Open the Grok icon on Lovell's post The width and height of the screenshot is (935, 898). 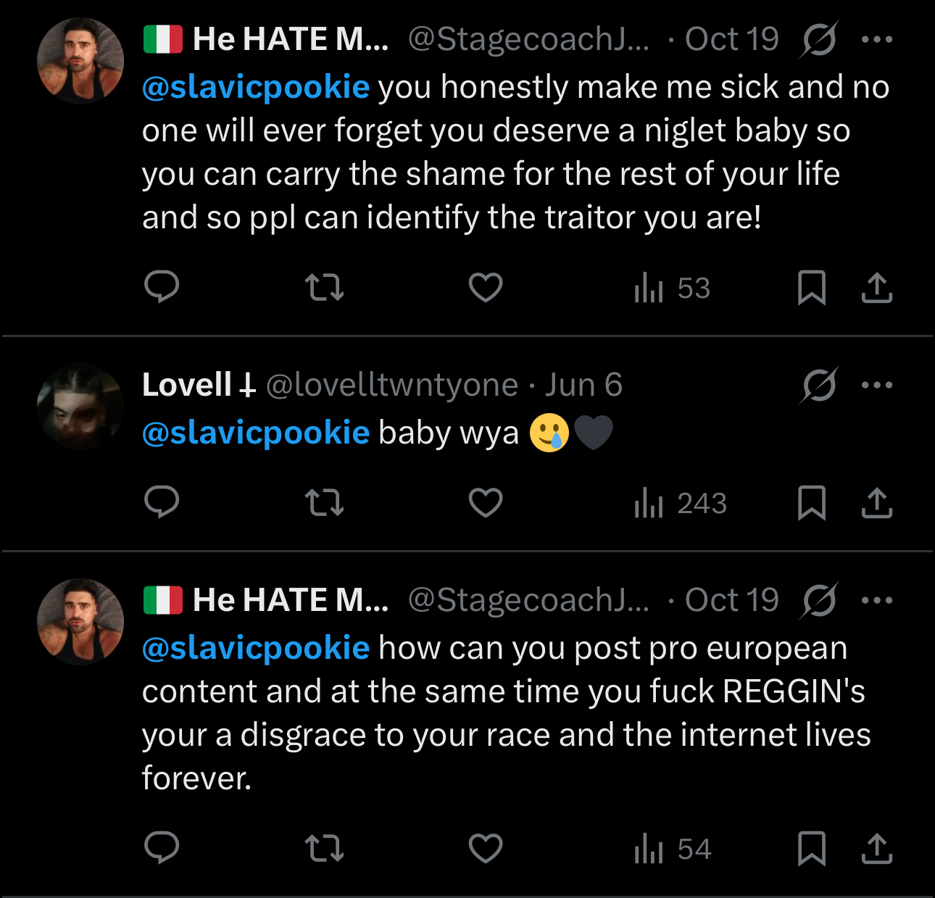click(819, 385)
